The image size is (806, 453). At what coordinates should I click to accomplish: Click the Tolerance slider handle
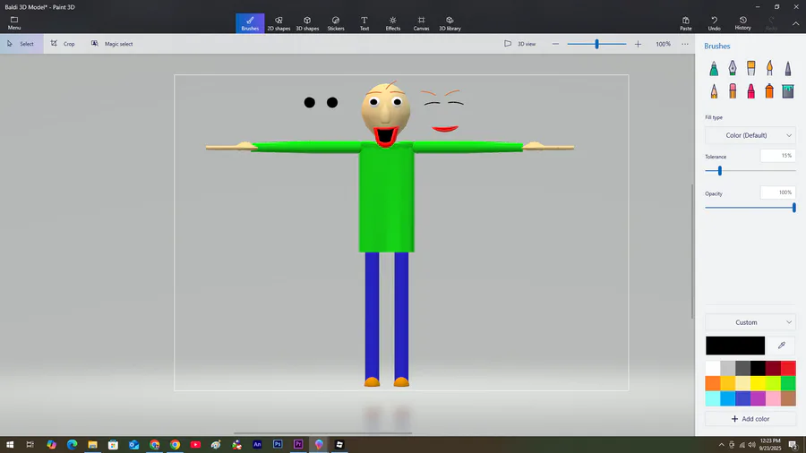(x=720, y=170)
